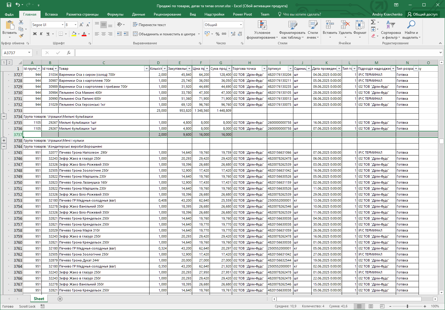Click the Общий доступ share button
This screenshot has width=445, height=310.
(x=422, y=14)
